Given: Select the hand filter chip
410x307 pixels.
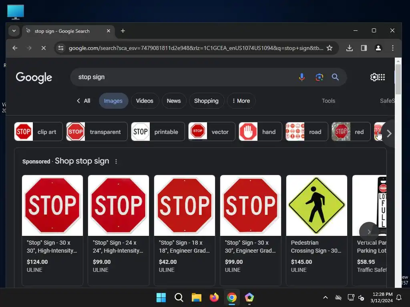Looking at the screenshot, I should pyautogui.click(x=260, y=132).
